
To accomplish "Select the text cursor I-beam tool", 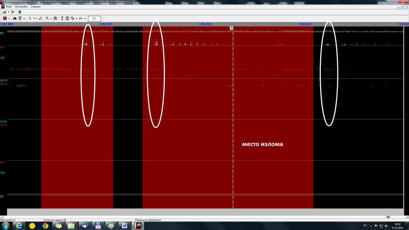I will point(62,18).
